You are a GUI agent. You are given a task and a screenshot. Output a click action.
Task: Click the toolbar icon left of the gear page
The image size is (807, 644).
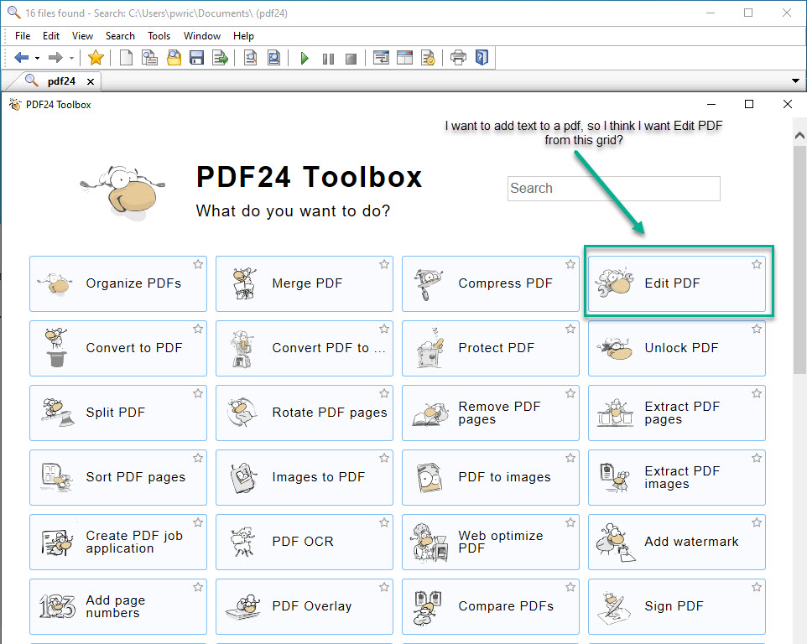coord(404,58)
